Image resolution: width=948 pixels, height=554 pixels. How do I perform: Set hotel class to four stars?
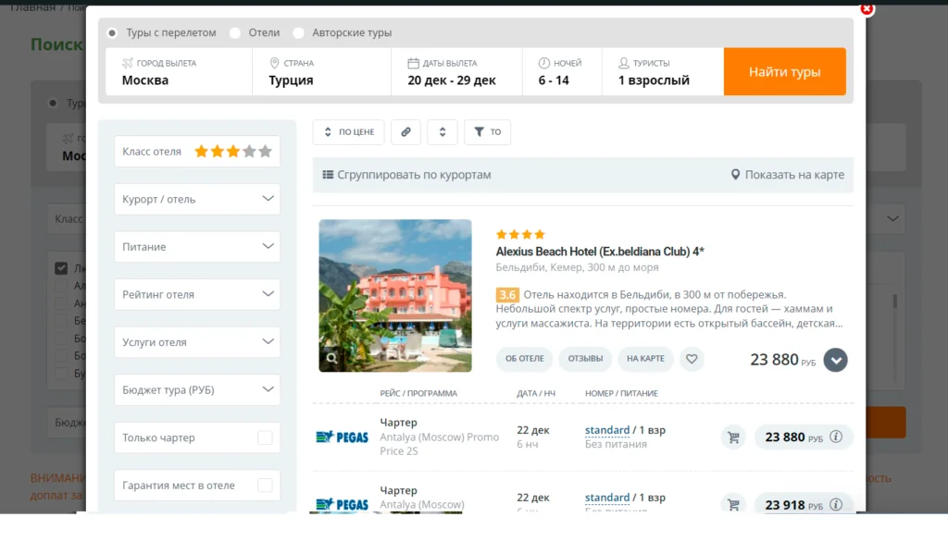249,152
